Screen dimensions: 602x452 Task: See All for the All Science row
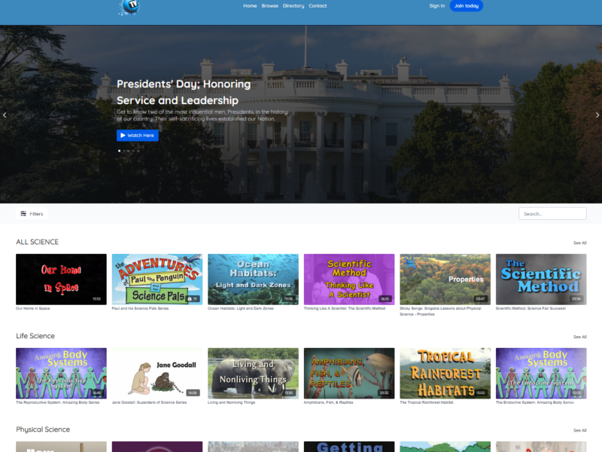click(x=579, y=243)
